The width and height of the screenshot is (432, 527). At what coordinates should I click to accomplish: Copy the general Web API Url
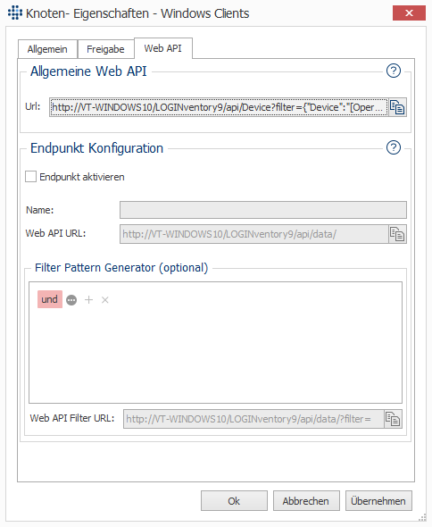pos(397,107)
